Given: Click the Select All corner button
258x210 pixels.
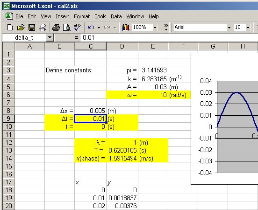Looking at the screenshot, I should [x=9, y=46].
